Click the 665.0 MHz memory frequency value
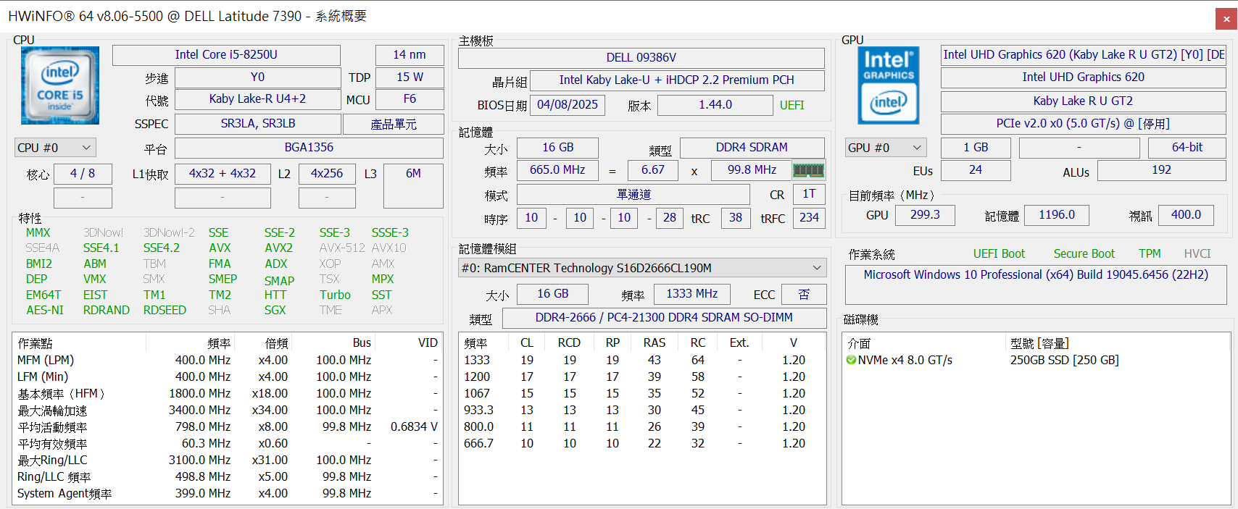This screenshot has width=1238, height=509. (557, 170)
